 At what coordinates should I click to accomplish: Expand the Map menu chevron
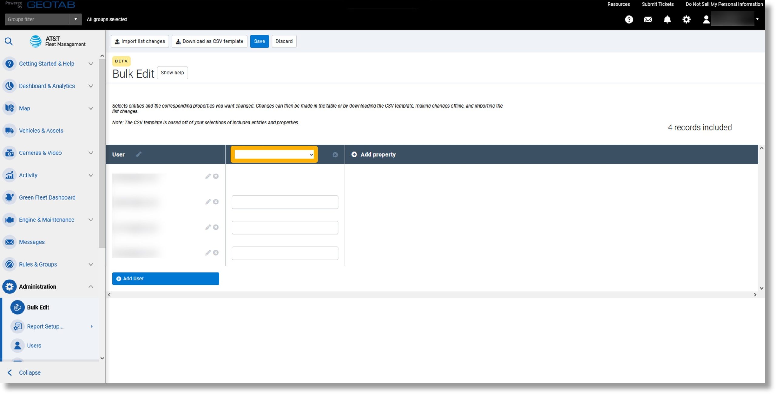coord(91,108)
